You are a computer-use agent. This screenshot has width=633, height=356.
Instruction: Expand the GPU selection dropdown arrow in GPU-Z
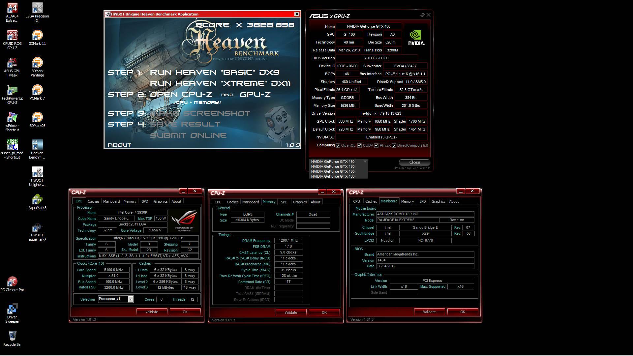(365, 162)
